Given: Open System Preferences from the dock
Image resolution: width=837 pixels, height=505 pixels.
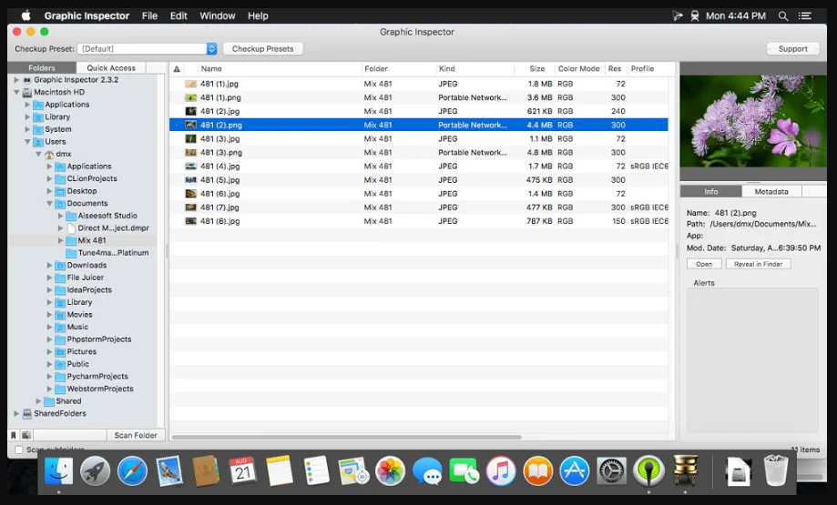Looking at the screenshot, I should coord(611,471).
